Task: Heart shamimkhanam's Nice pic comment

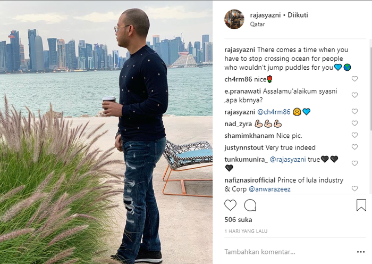Action: pyautogui.click(x=354, y=135)
